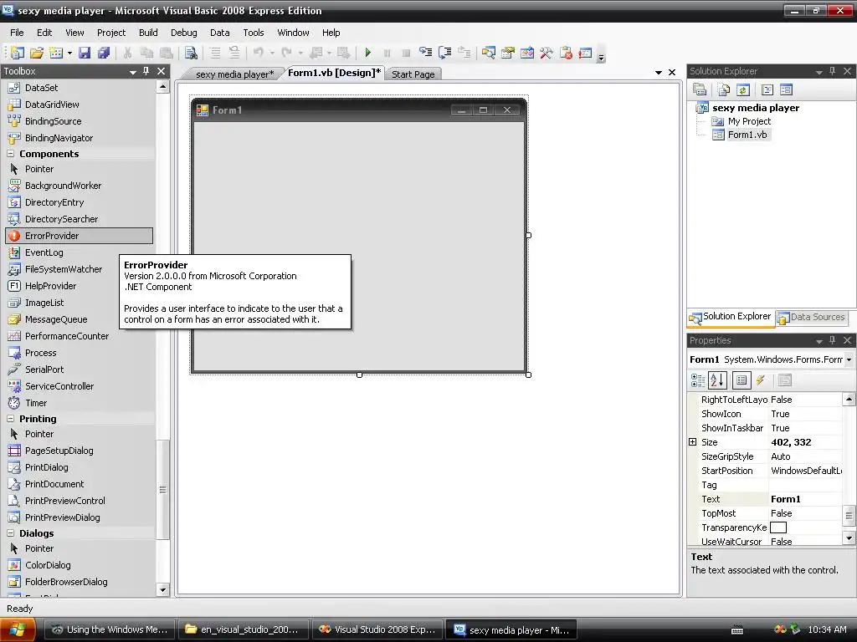
Task: Click the New Project toolbar icon
Action: (x=18, y=53)
